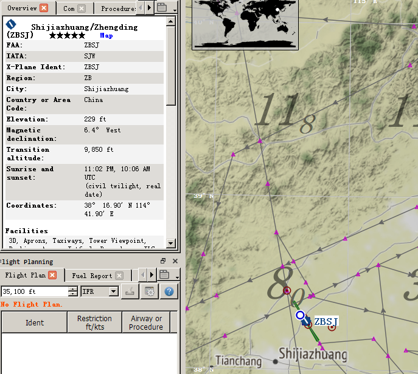Click the Shijiazhuang city label on map
Screen dimensions: 418x374
[x=313, y=355]
